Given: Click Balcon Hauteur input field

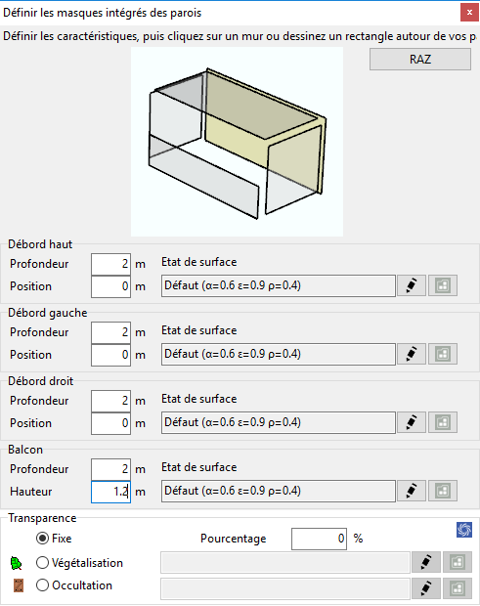Looking at the screenshot, I should pyautogui.click(x=110, y=492).
